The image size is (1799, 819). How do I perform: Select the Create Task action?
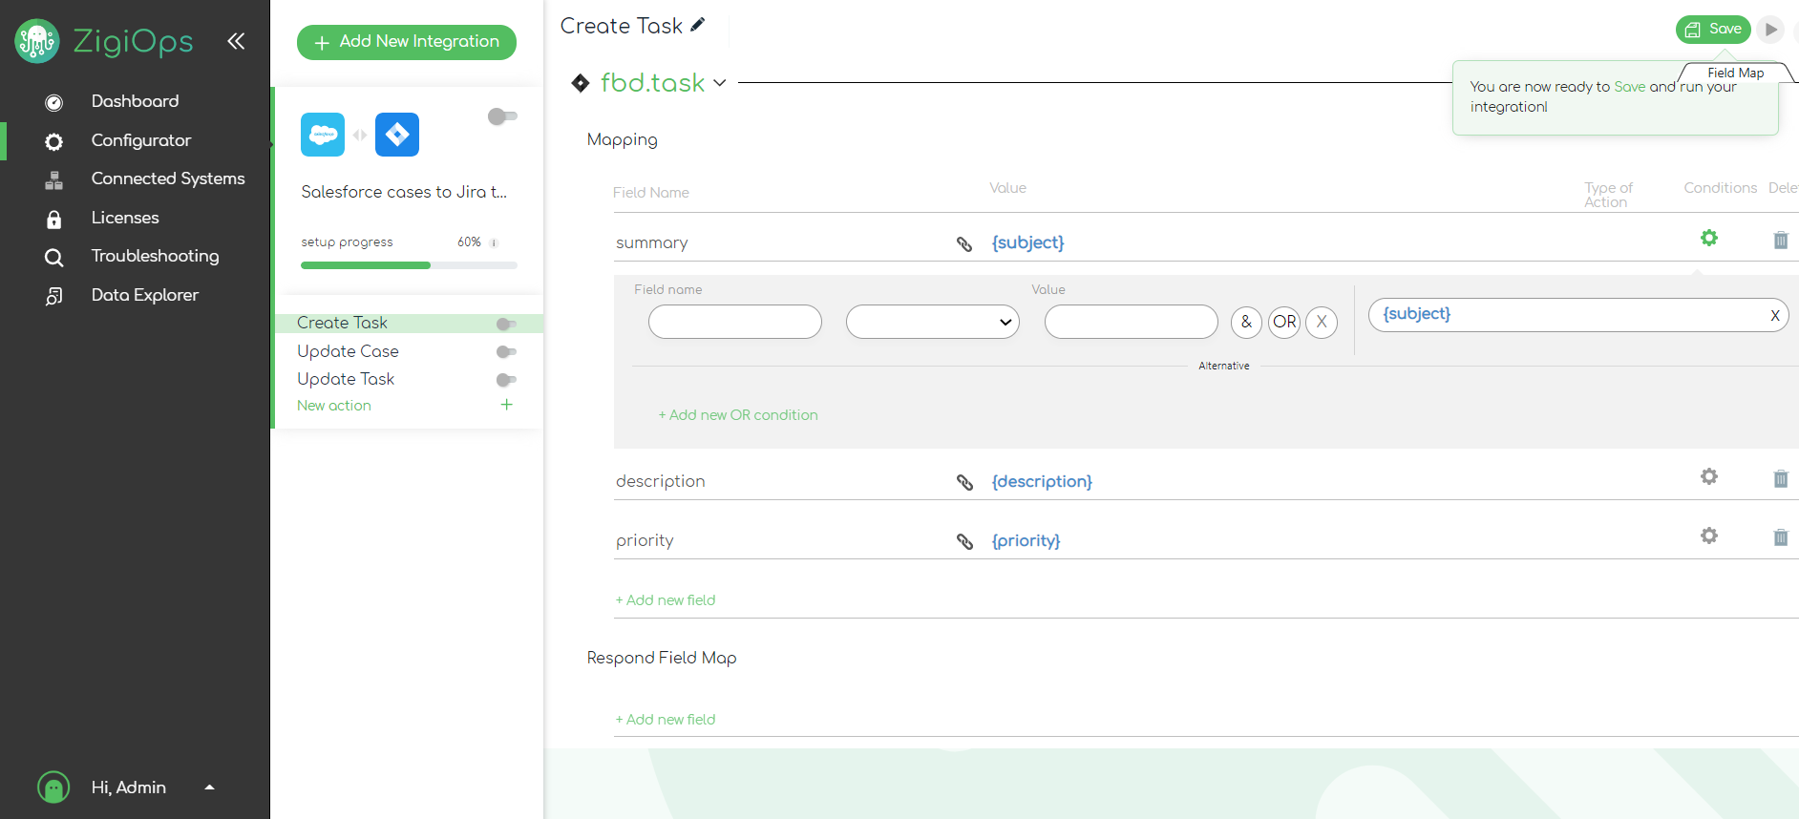(x=342, y=323)
